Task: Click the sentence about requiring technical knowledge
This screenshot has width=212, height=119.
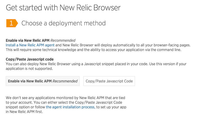Action: click(x=94, y=50)
